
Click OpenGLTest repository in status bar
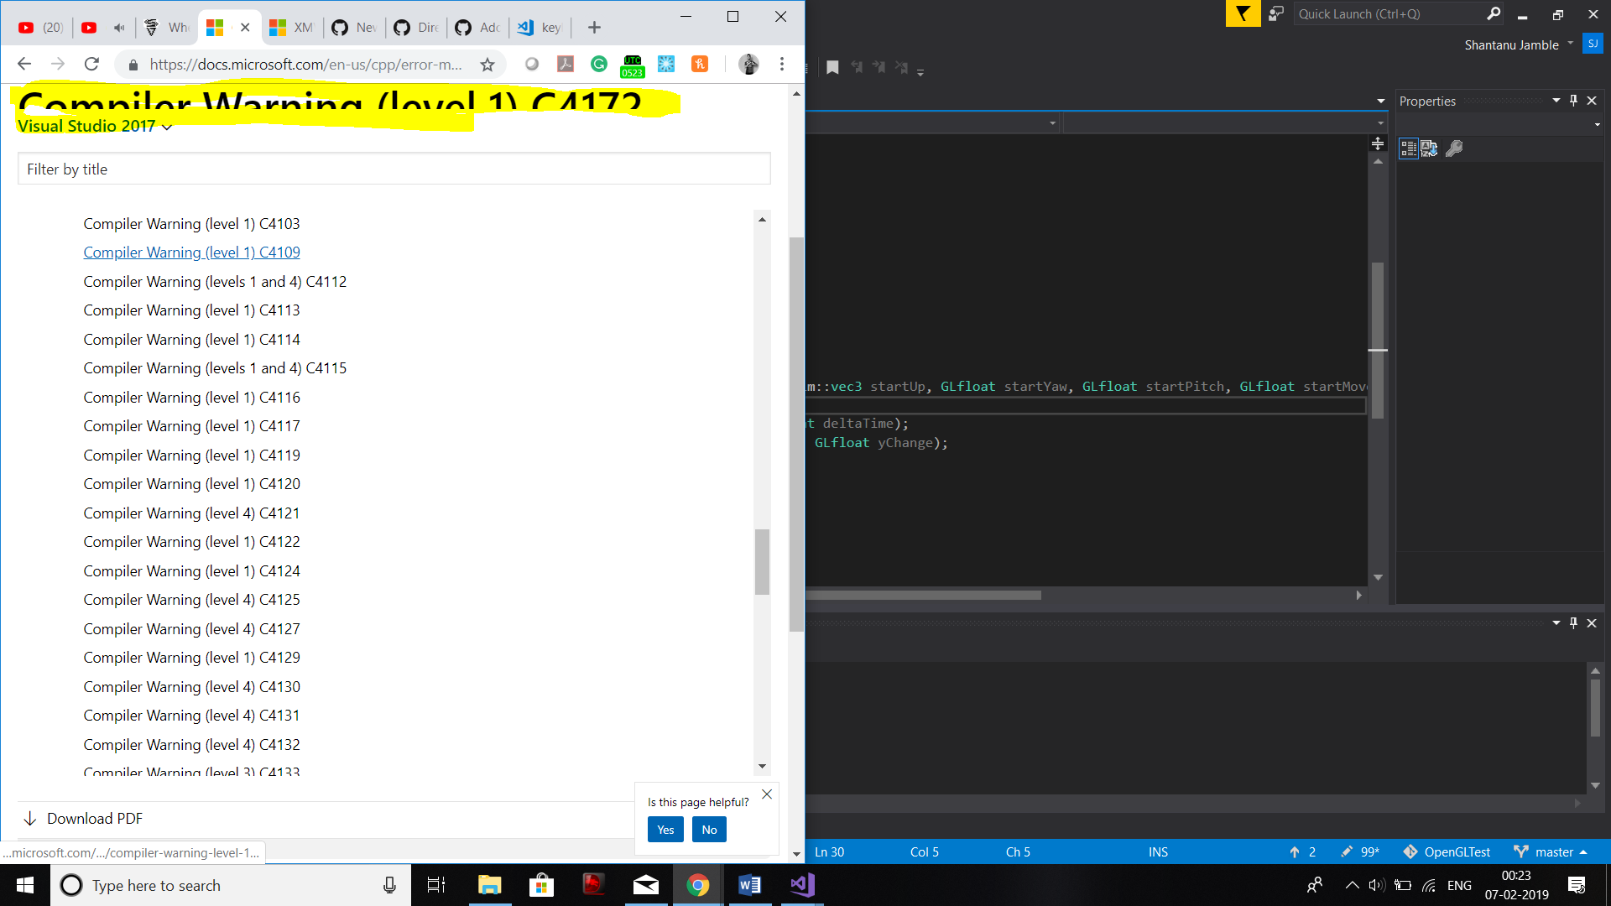pos(1447,851)
